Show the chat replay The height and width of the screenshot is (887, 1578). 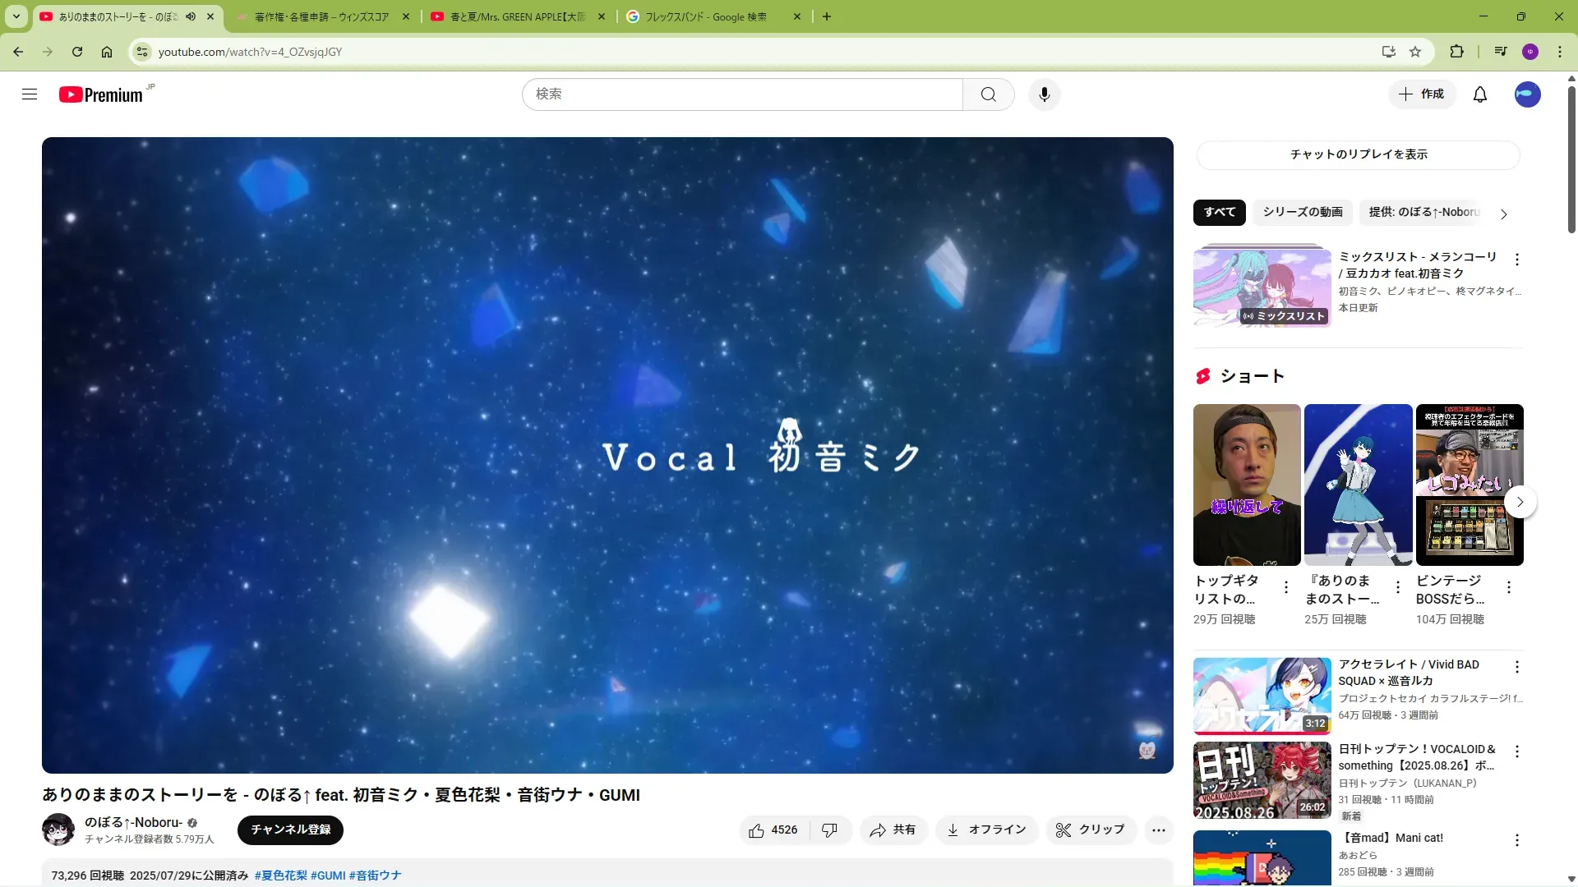(1358, 154)
